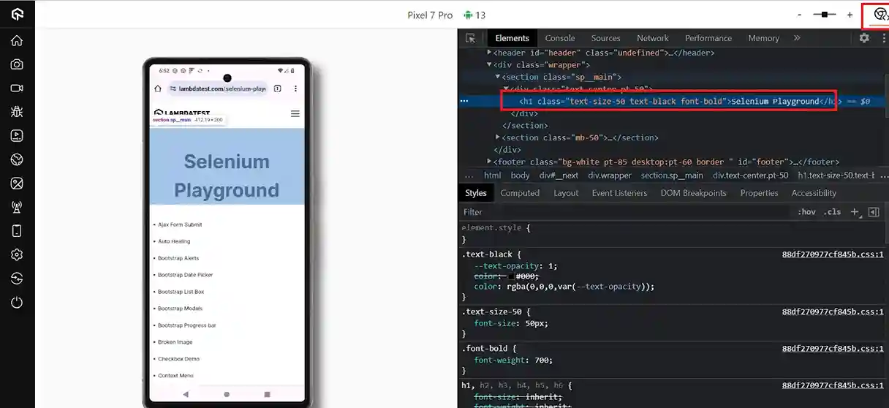This screenshot has width=889, height=408.
Task: Open the Accessibility pane tab
Action: [814, 193]
